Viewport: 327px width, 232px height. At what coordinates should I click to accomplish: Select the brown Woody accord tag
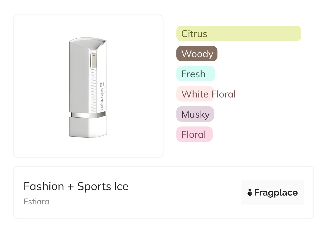coord(197,54)
